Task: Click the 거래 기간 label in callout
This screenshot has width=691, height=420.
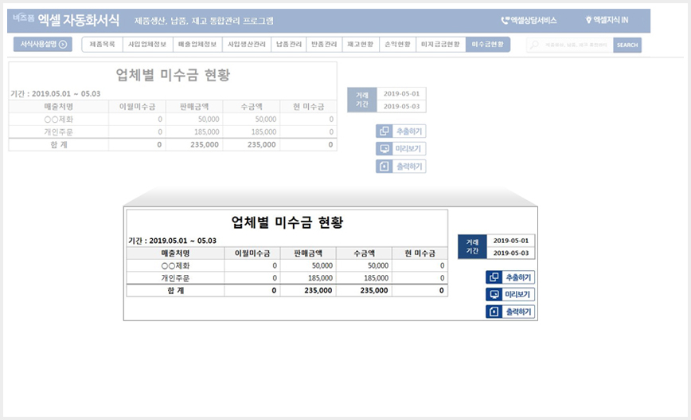Action: tap(472, 246)
